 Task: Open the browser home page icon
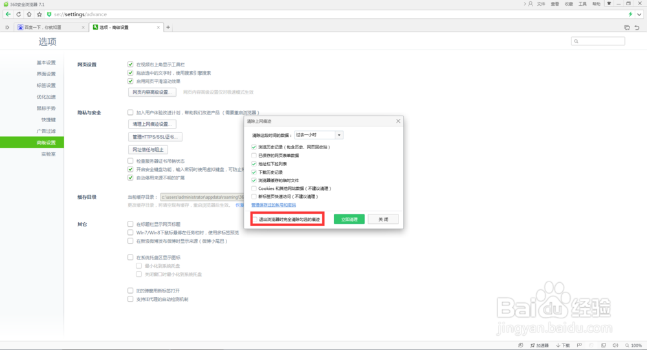coord(29,14)
